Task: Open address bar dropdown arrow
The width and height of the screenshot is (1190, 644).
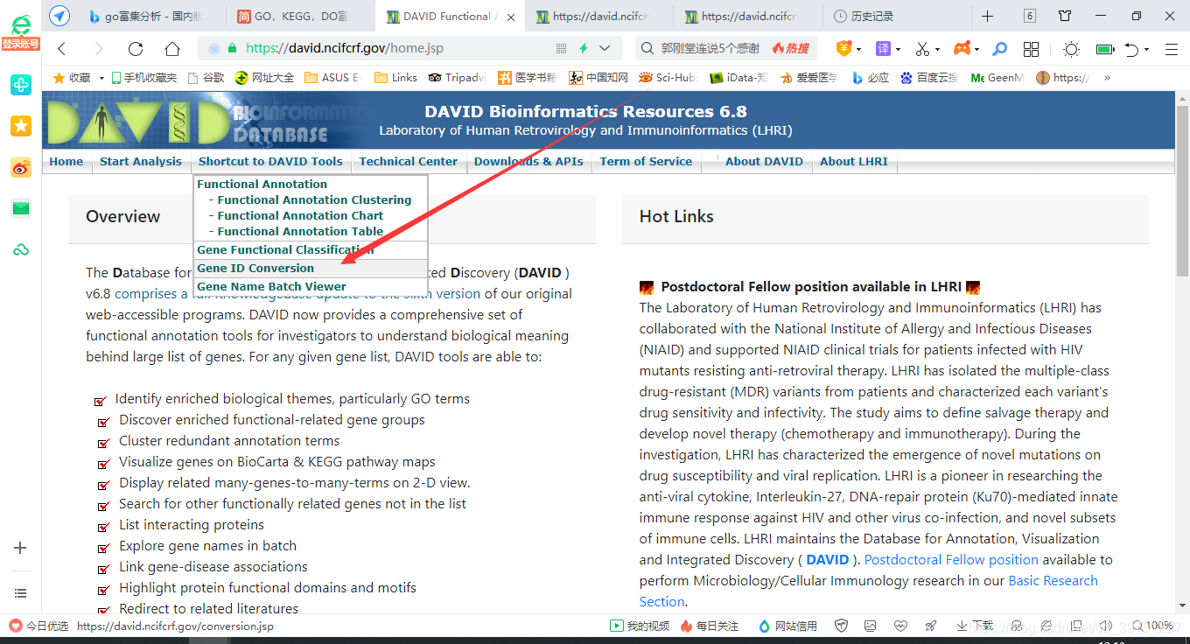Action: (x=605, y=48)
